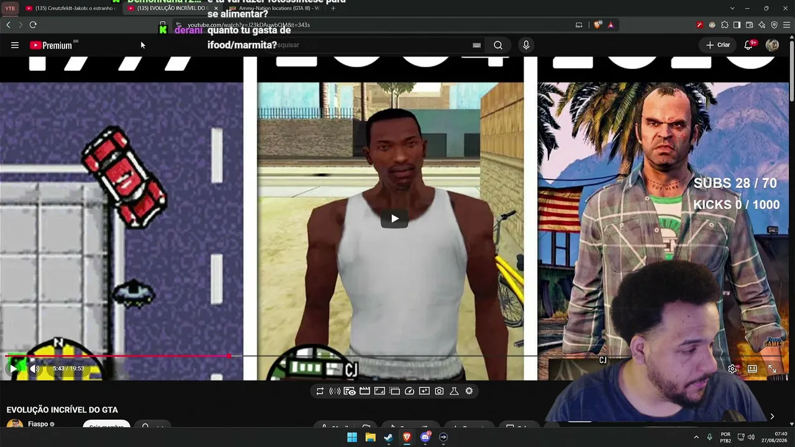Click the browser address bar URL
The width and height of the screenshot is (795, 447).
[x=249, y=25]
